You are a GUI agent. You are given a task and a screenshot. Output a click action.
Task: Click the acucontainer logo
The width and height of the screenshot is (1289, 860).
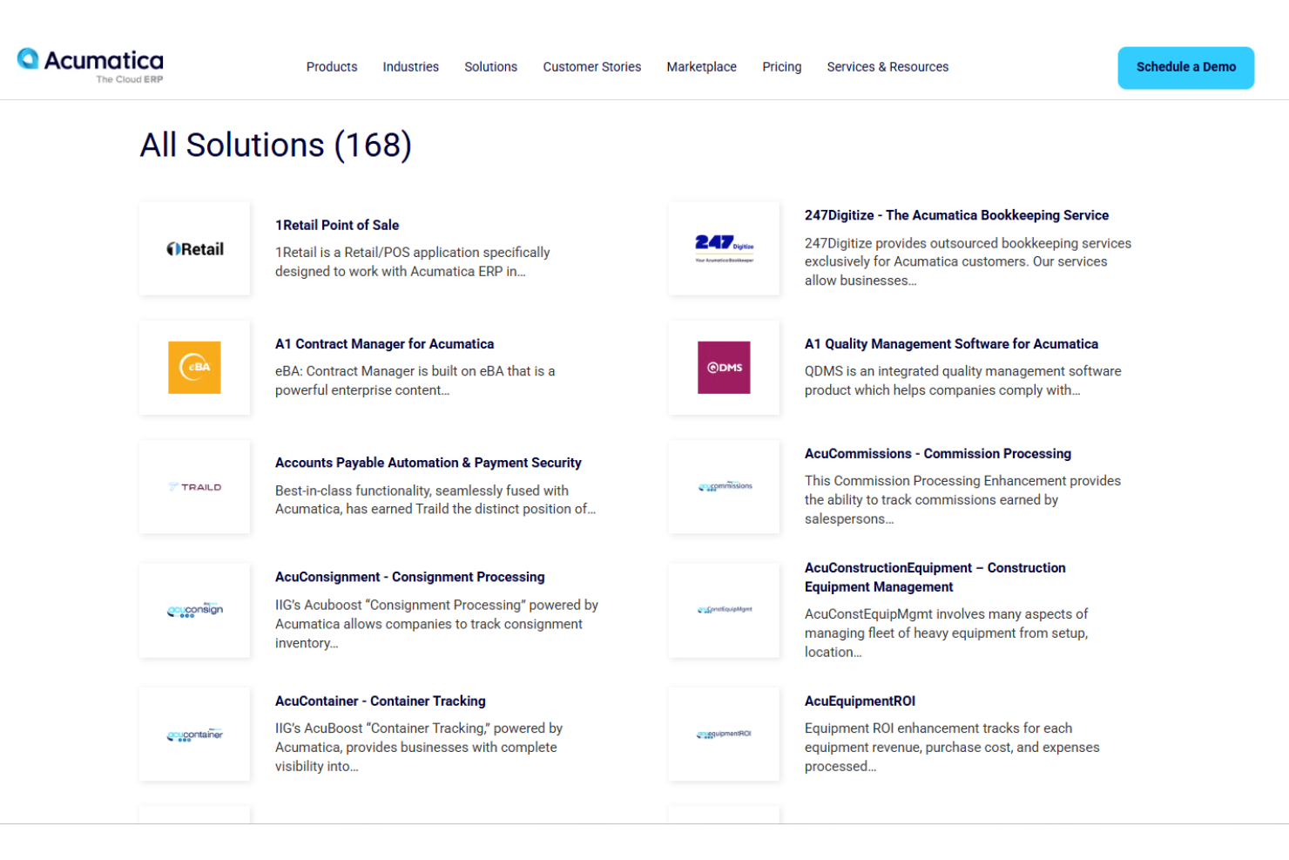point(194,735)
